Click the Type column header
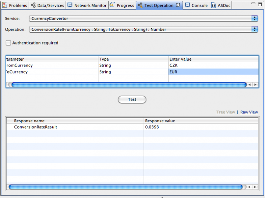Viewport: 265px width, 198px height. tap(133, 59)
